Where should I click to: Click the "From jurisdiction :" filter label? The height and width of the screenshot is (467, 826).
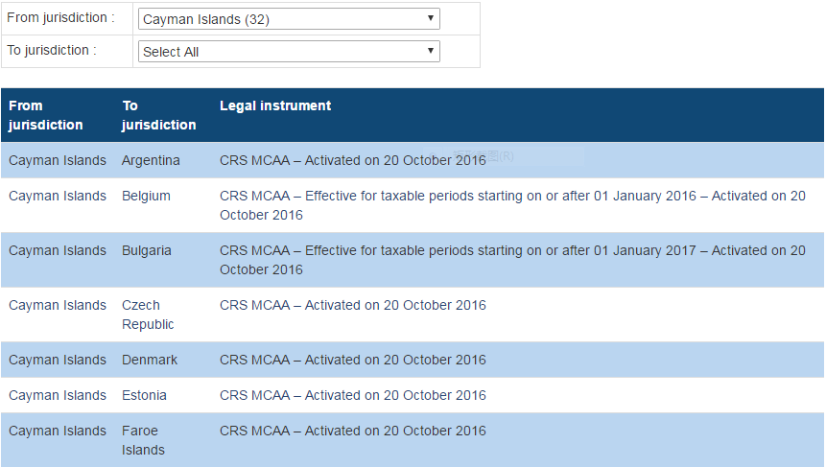60,18
